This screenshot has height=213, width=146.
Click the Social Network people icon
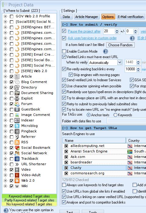pyautogui.click(x=17, y=153)
